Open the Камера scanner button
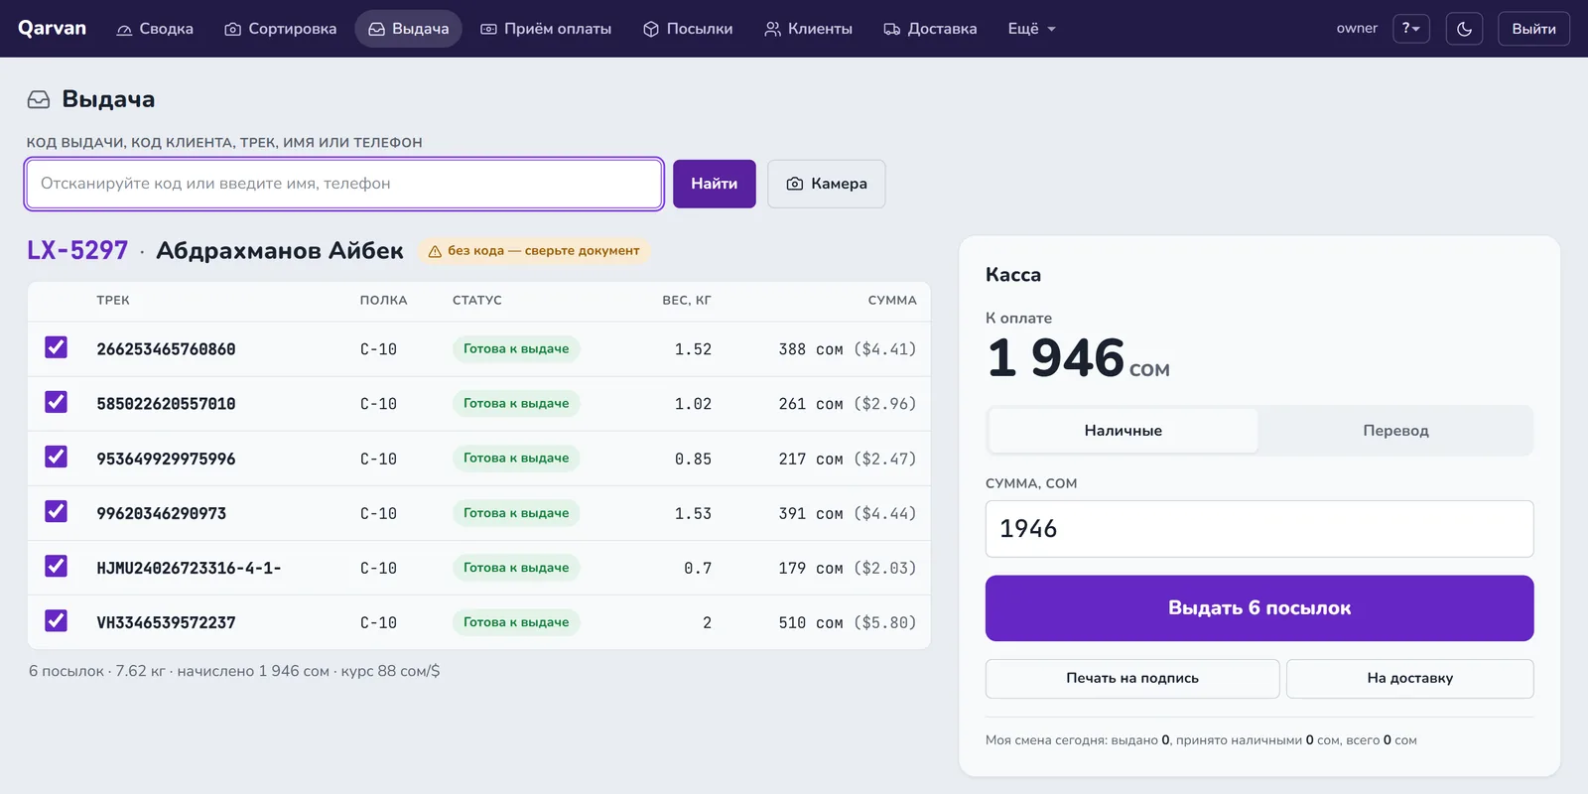The height and width of the screenshot is (794, 1588). coord(827,184)
